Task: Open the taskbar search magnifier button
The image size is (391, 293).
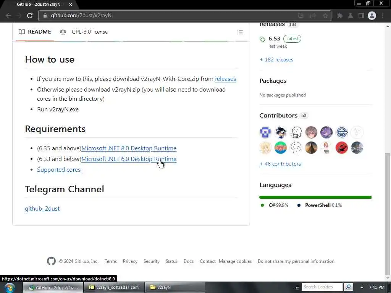Action: (348, 287)
